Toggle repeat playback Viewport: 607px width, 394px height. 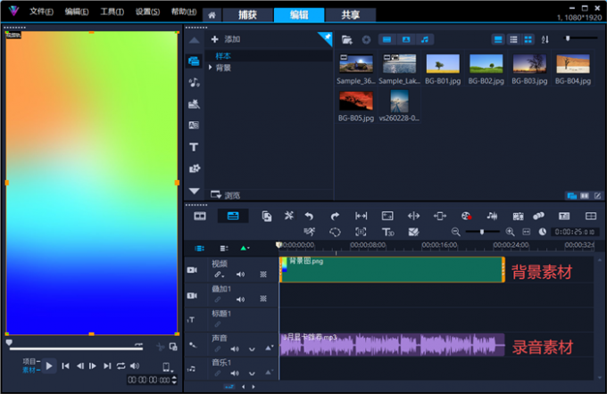click(121, 365)
